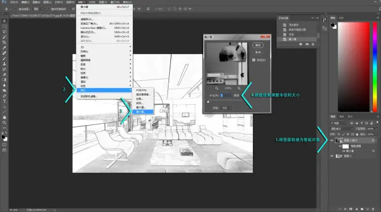The image size is (381, 212).
Task: Select the Brush tool
Action: point(5,58)
